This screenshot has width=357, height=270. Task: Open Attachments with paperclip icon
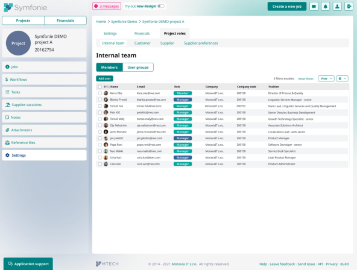(44, 130)
